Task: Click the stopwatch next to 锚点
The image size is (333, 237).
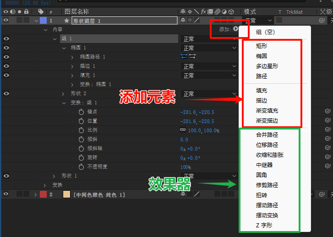Action: [x=81, y=112]
